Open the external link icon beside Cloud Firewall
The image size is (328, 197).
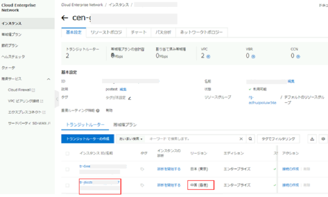[x=33, y=90]
